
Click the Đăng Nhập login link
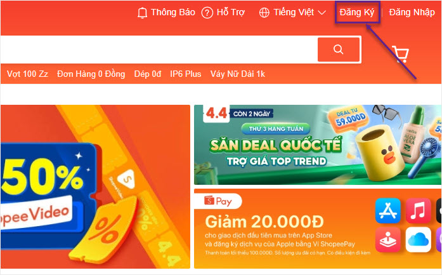click(412, 13)
